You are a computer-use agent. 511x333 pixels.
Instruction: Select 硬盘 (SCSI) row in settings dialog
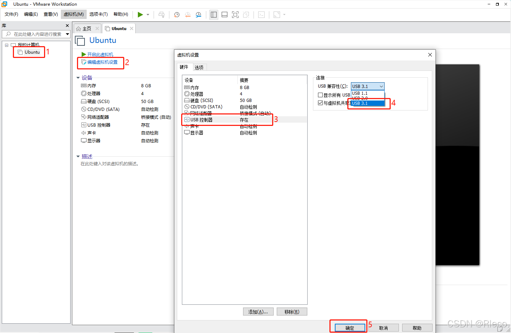click(x=245, y=101)
